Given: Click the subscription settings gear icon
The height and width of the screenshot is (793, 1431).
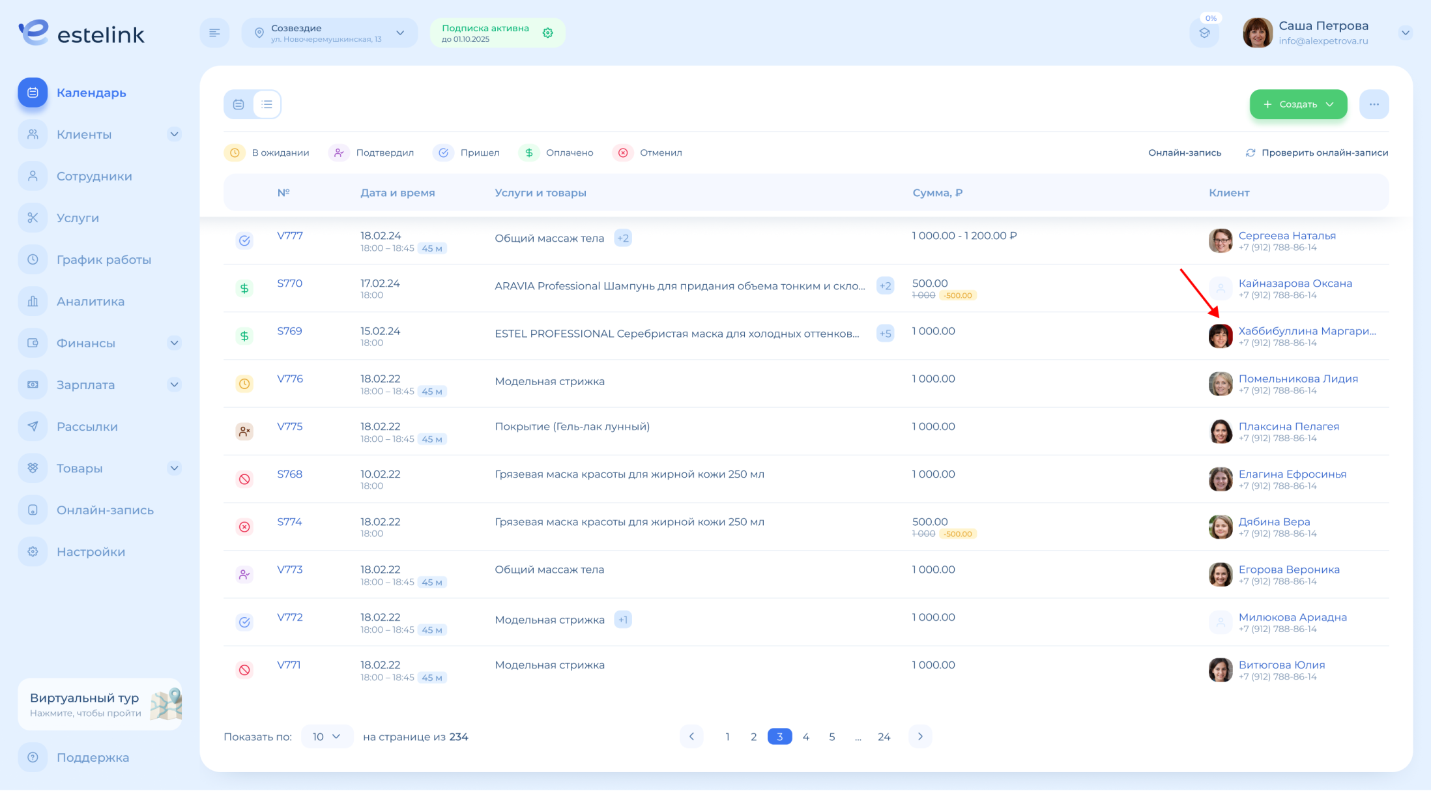Looking at the screenshot, I should point(547,33).
